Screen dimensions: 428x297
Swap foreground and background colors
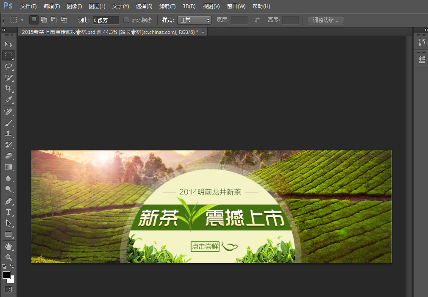[12, 266]
